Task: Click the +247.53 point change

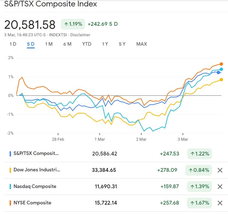Action: tap(170, 154)
